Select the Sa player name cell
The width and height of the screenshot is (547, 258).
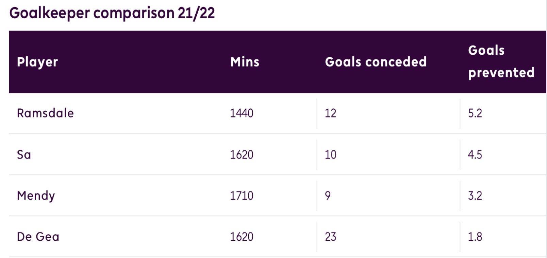point(24,154)
